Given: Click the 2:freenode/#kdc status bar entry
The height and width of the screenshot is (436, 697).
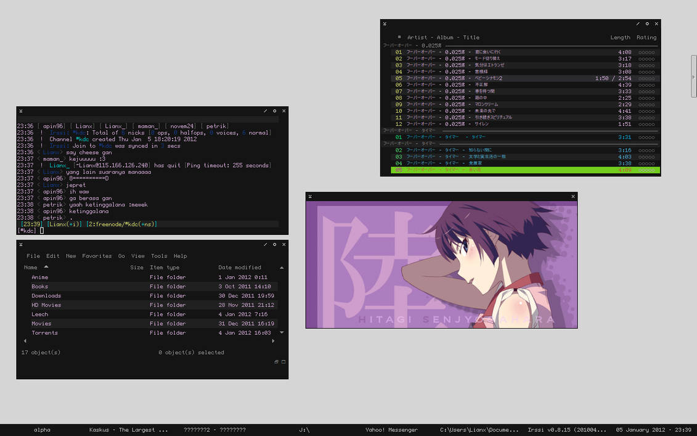Looking at the screenshot, I should point(122,224).
